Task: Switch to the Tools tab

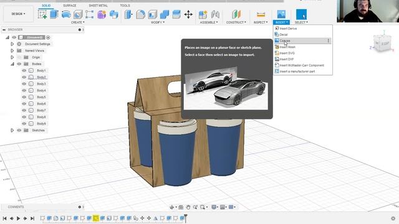Action: coord(125,6)
